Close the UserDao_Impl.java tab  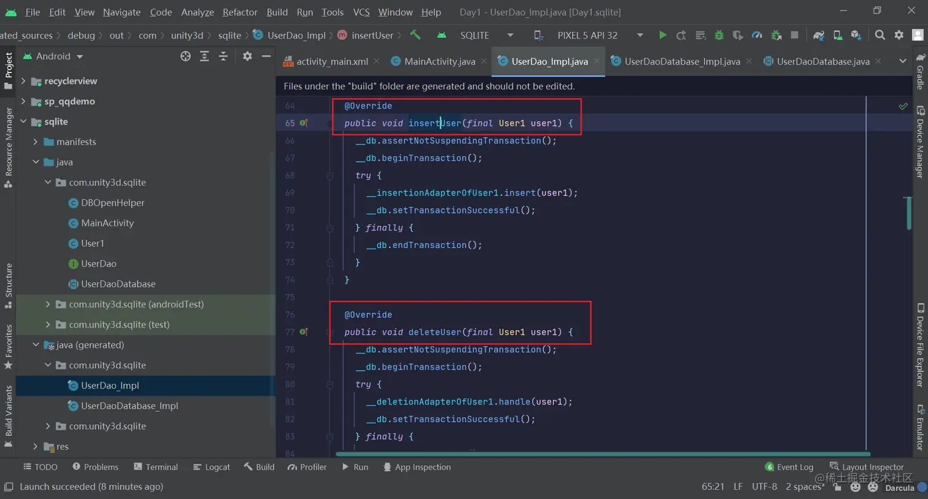tap(597, 61)
